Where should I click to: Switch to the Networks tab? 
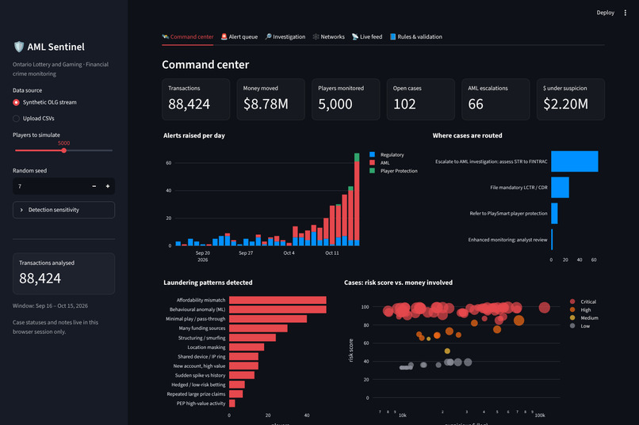coord(328,36)
